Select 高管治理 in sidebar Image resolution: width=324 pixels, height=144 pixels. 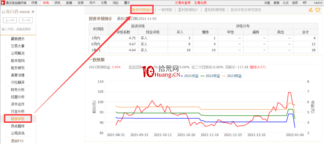18,75
